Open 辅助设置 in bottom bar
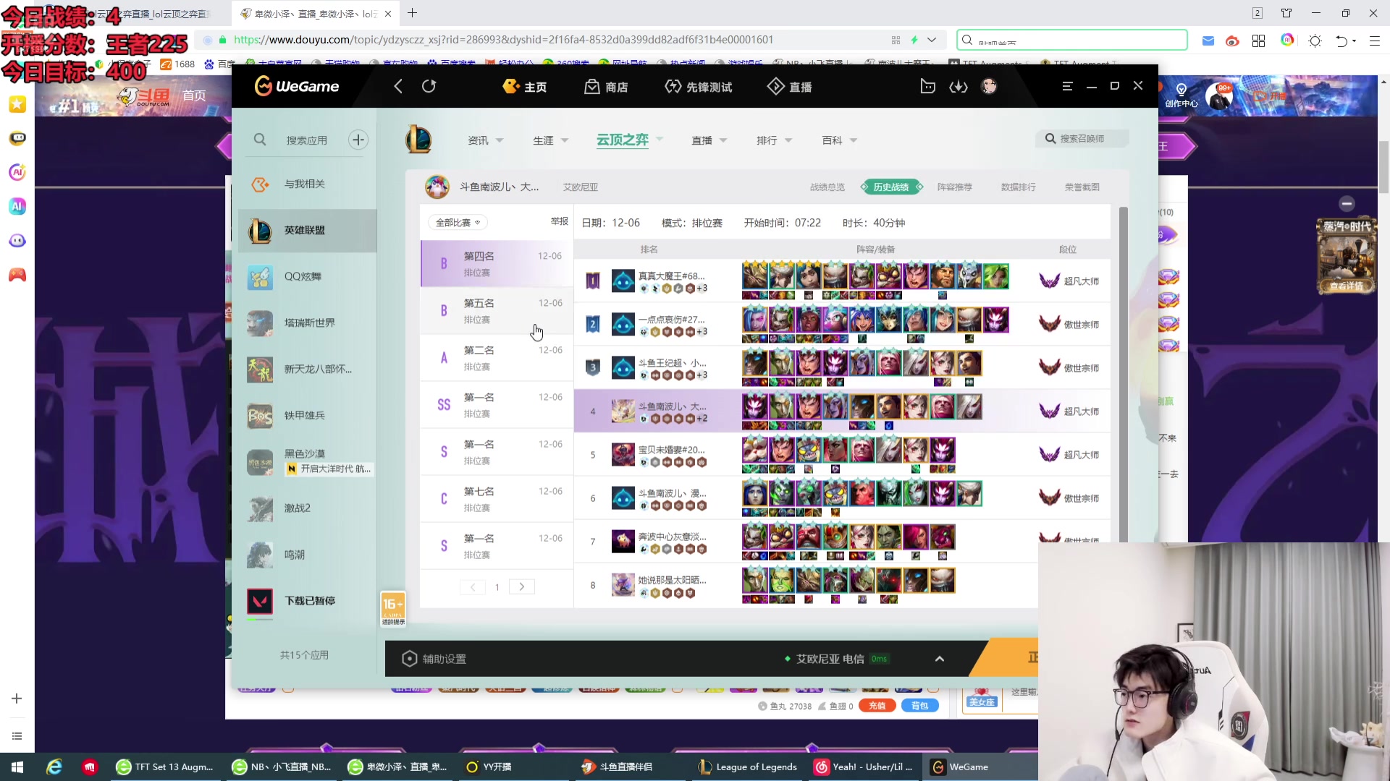1390x781 pixels. pos(434,659)
